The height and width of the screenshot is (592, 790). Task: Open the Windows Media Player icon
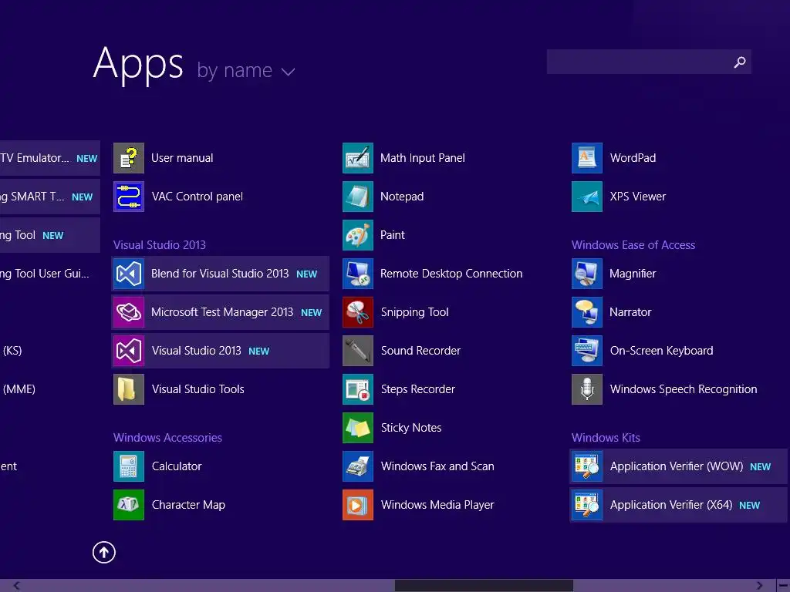click(358, 505)
